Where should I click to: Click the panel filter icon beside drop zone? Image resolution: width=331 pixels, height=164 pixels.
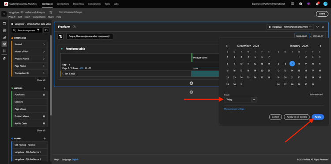(60, 36)
